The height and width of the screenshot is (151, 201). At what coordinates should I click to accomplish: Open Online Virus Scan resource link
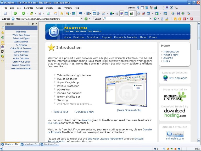tap(21, 62)
